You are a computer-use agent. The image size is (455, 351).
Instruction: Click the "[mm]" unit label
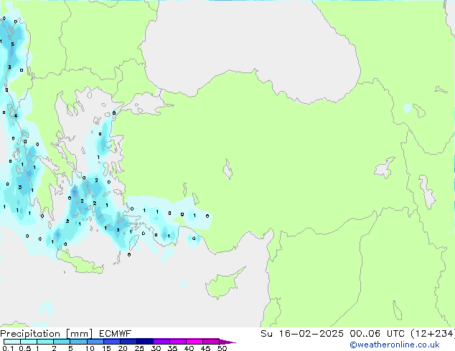(x=79, y=334)
